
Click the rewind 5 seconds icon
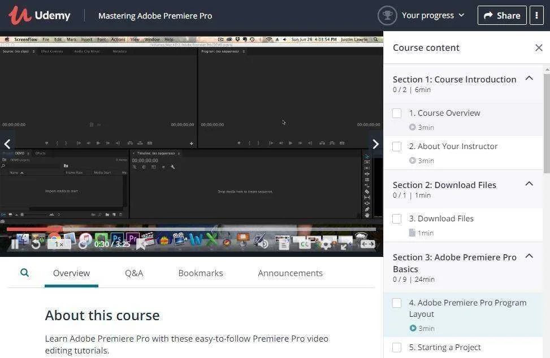36,244
